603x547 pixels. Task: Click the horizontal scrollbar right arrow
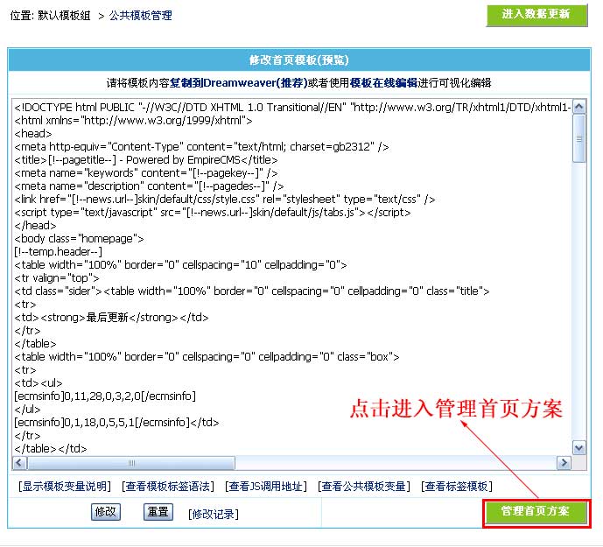[x=564, y=463]
